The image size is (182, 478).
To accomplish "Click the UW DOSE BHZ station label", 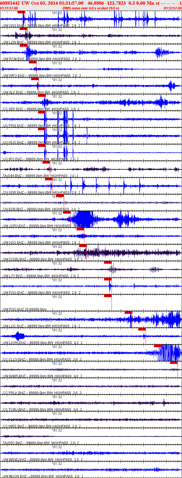I will 42,259.
